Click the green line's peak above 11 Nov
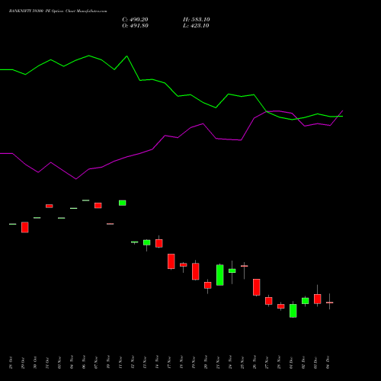This screenshot has height=381, width=381. (x=126, y=56)
